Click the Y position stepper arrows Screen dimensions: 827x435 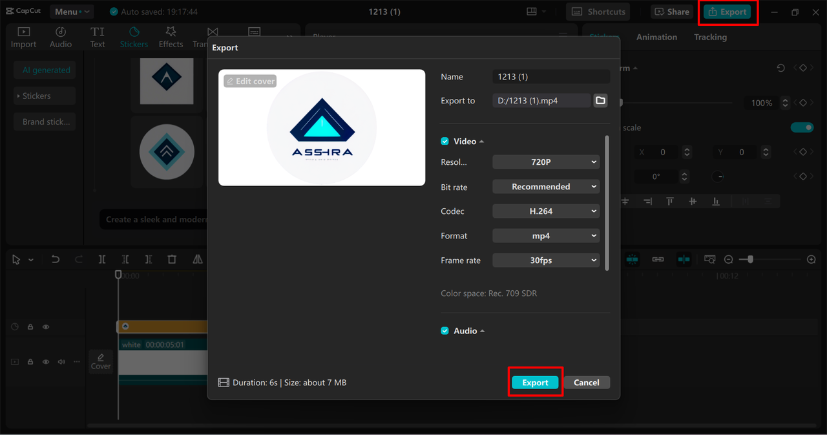click(x=766, y=152)
